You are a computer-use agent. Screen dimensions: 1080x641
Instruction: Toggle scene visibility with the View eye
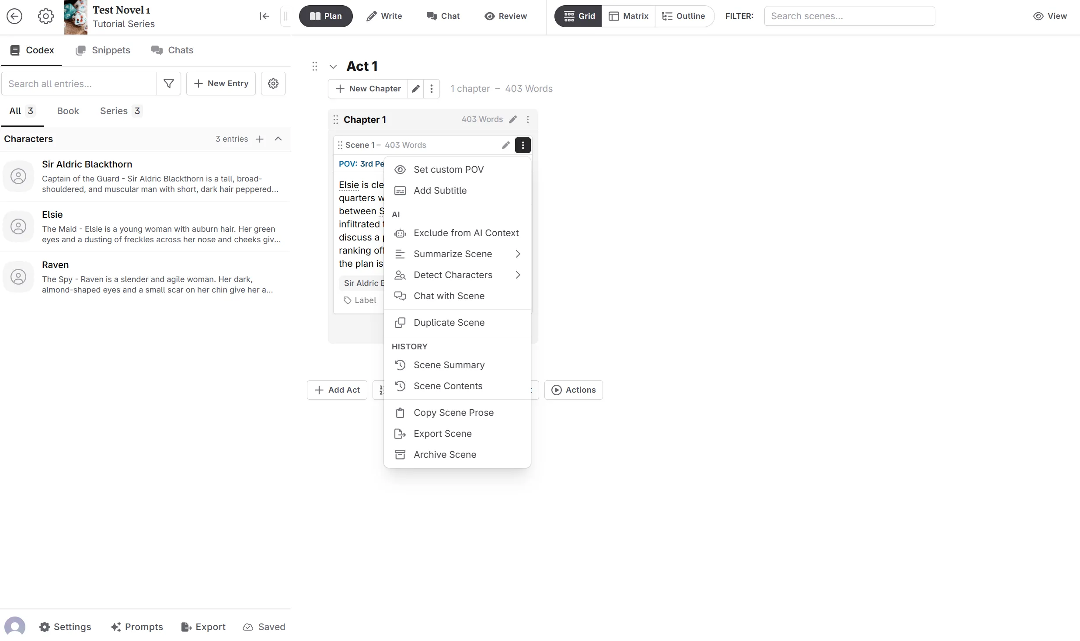(1050, 16)
